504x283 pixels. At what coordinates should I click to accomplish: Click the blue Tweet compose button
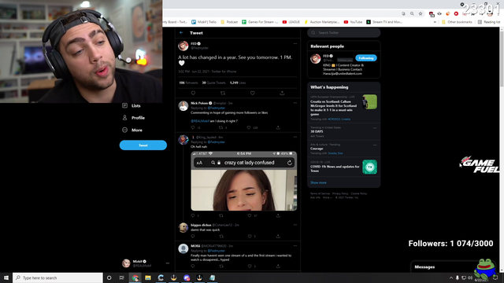tap(143, 145)
